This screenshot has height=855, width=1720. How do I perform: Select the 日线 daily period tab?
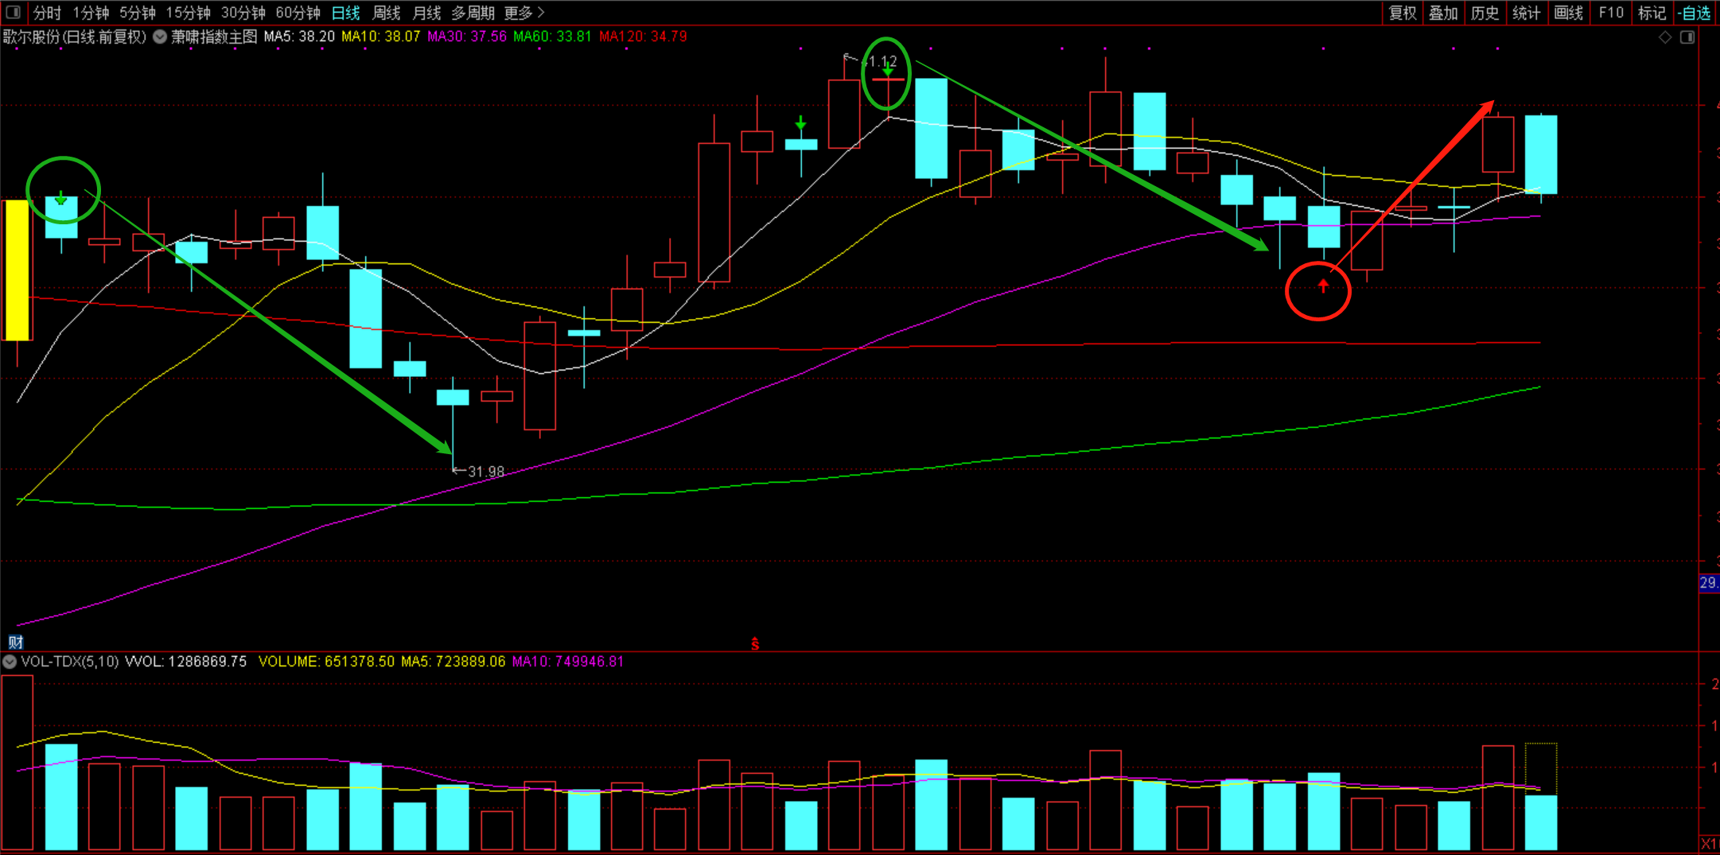345,13
